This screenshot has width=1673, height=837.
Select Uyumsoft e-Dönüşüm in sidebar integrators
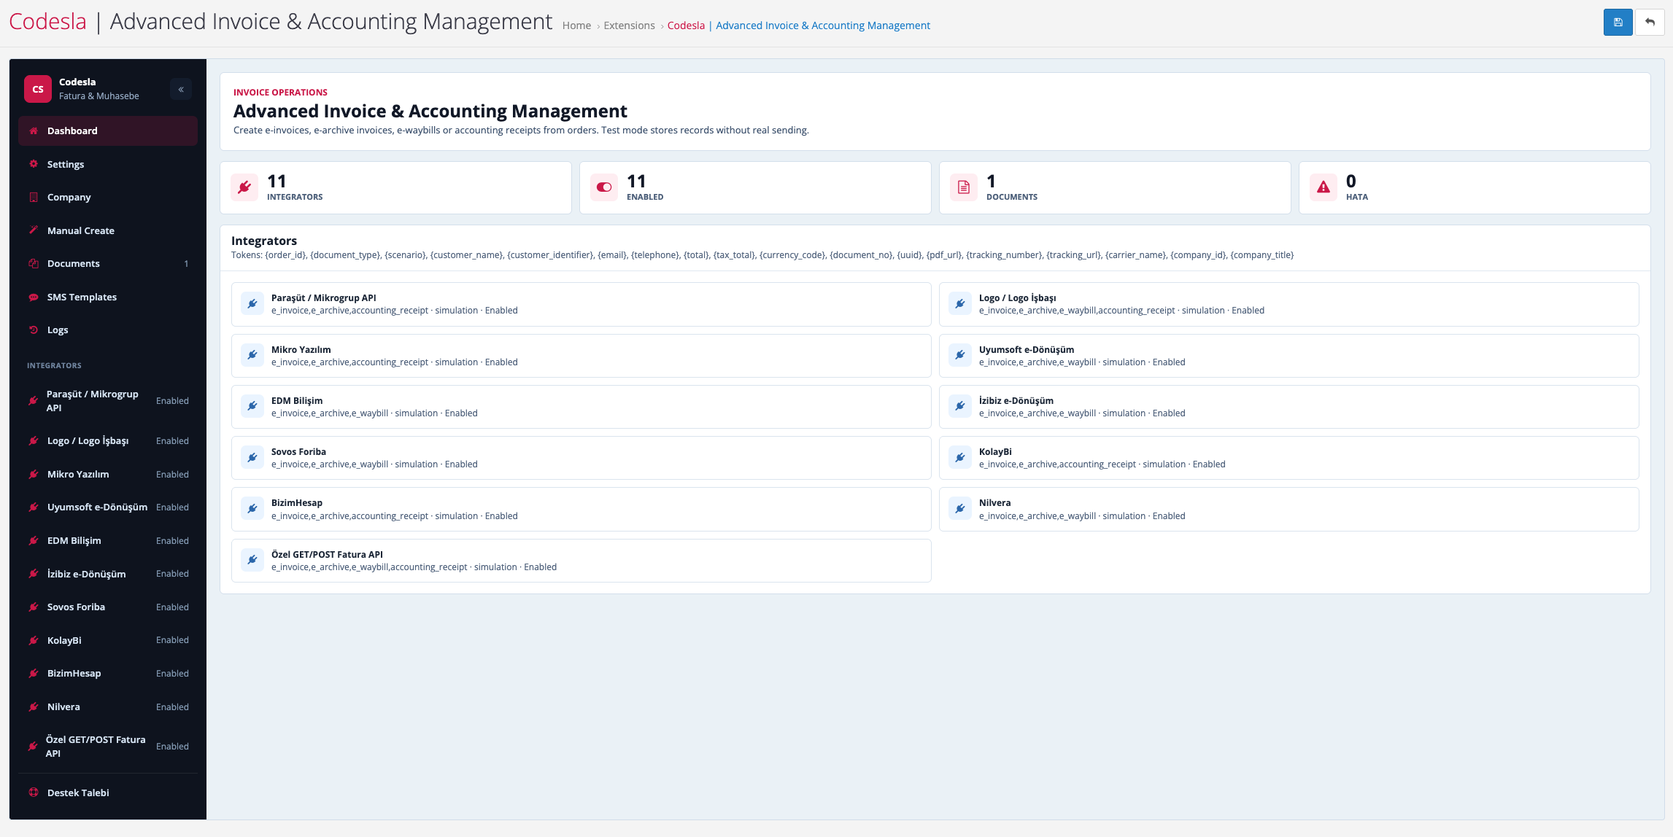pyautogui.click(x=108, y=507)
